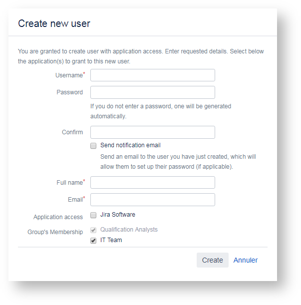Enable the Send notification email checkbox
Screen dimensions: 301x305
click(x=93, y=146)
